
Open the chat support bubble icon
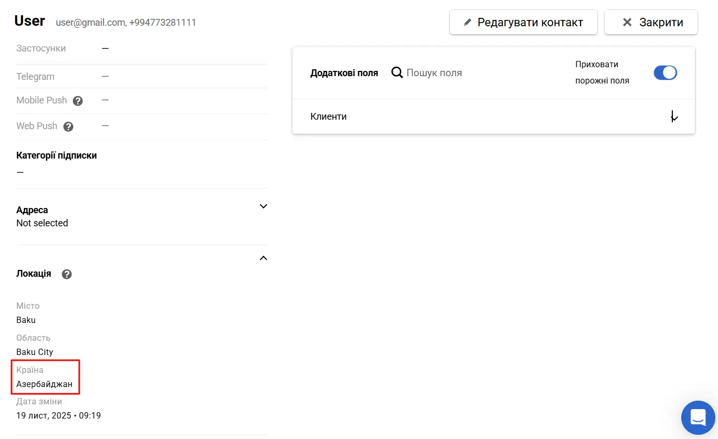(698, 417)
